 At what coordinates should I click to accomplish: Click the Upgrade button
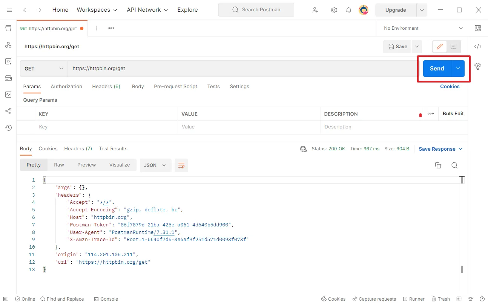396,10
